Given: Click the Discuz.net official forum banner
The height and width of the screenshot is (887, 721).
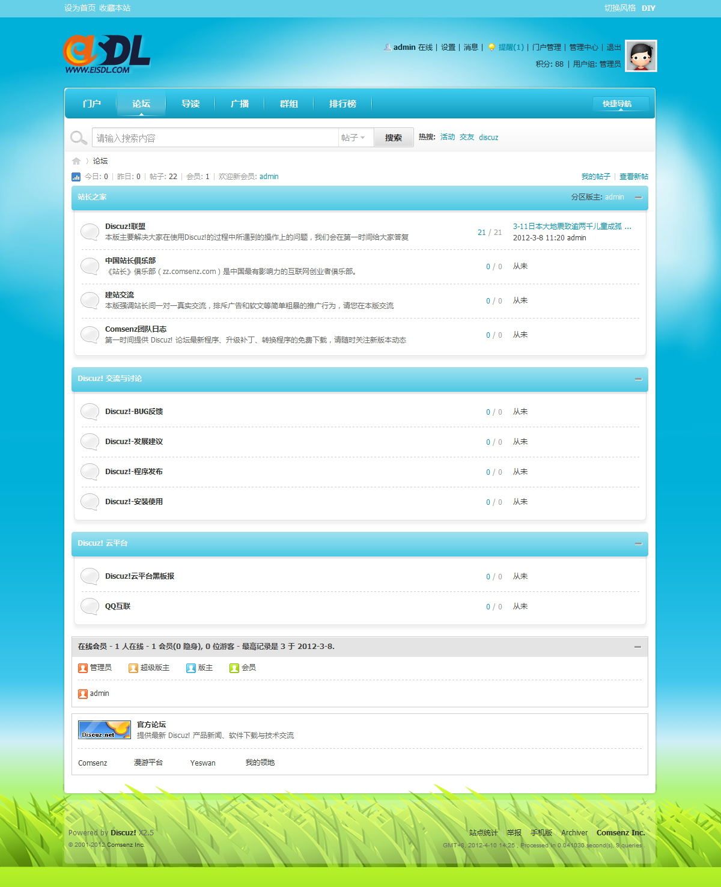Looking at the screenshot, I should click(x=105, y=730).
